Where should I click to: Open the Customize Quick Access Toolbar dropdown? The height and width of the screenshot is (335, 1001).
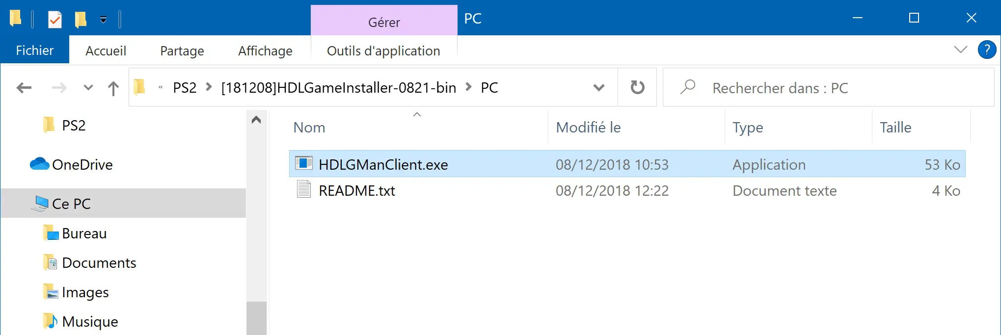[104, 20]
